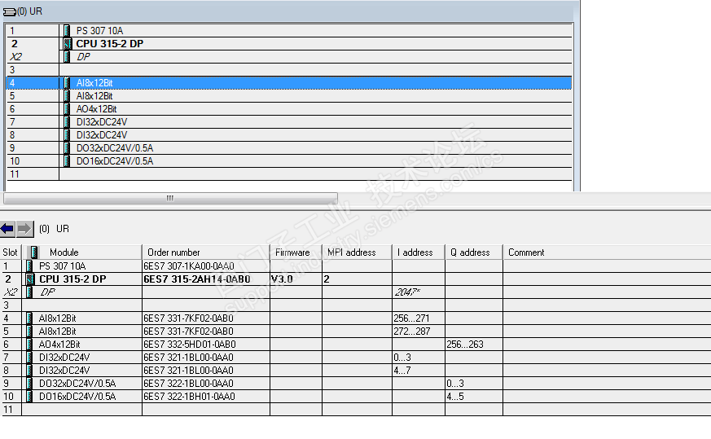
Task: Click order number 6ES7 322-1BL00-0AA0
Action: tap(188, 384)
